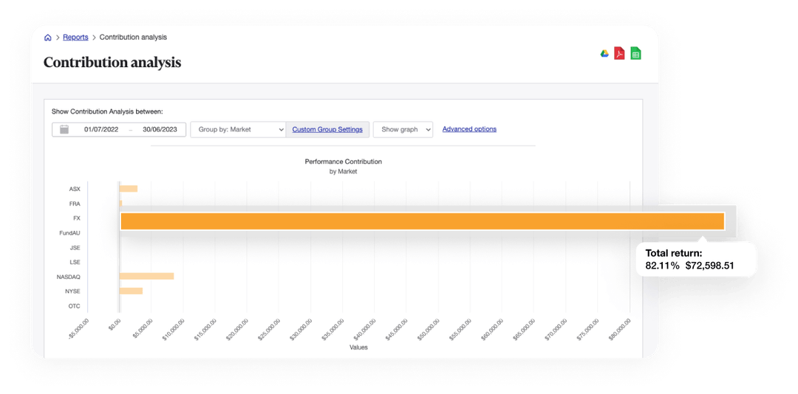Click the ASX contribution bar
Screen dimensions: 798x394
coord(129,189)
